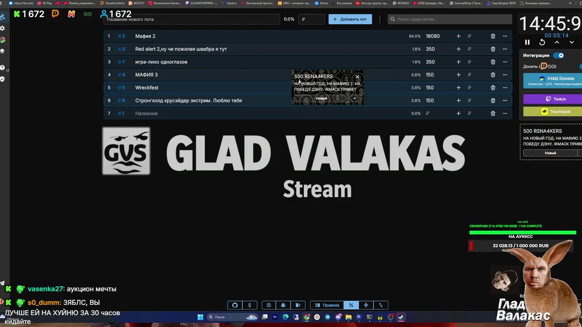This screenshot has width=582, height=327.
Task: Open the Правила rules button
Action: point(327,305)
